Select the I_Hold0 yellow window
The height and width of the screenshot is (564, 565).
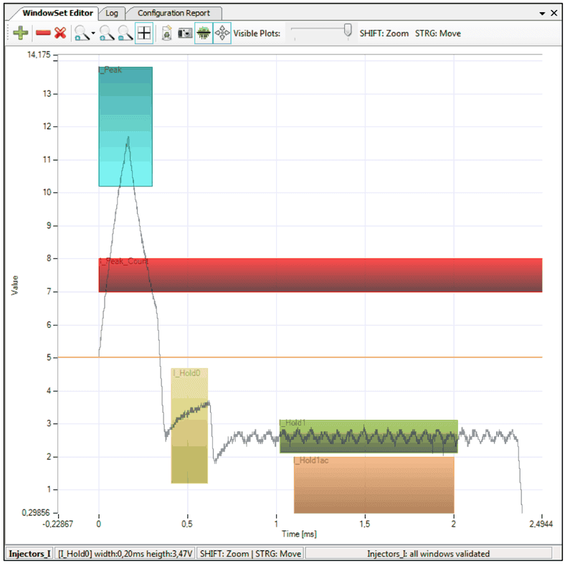point(189,426)
